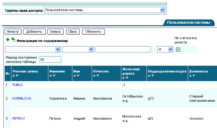
Task: Sort Имя column descending
Action: point(78,76)
